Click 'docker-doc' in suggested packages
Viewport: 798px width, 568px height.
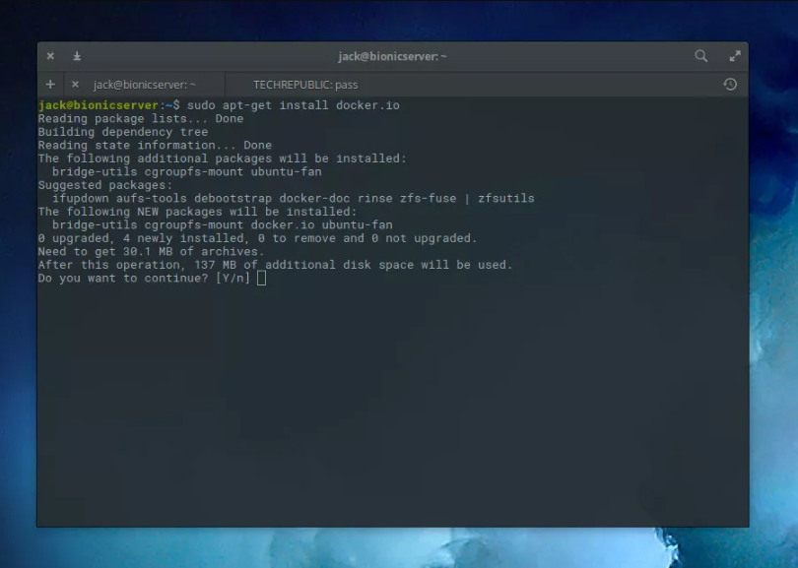(x=314, y=198)
